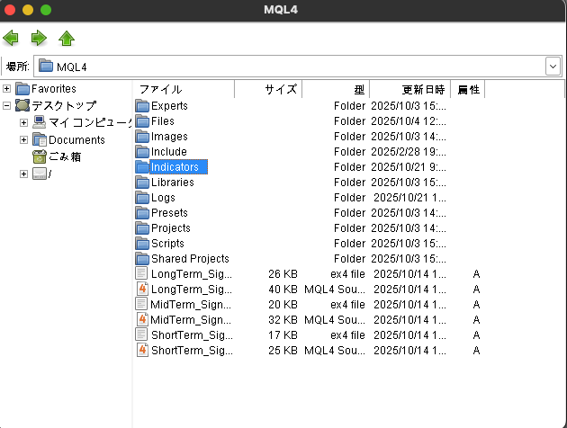
Task: Select the 20 KB MidTerm ex4 file icon
Action: pos(141,304)
